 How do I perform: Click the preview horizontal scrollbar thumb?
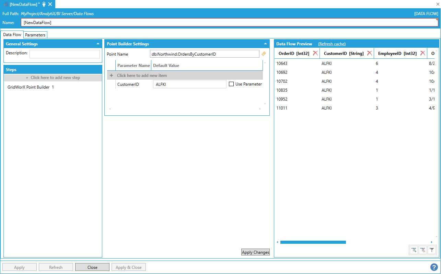(x=313, y=242)
